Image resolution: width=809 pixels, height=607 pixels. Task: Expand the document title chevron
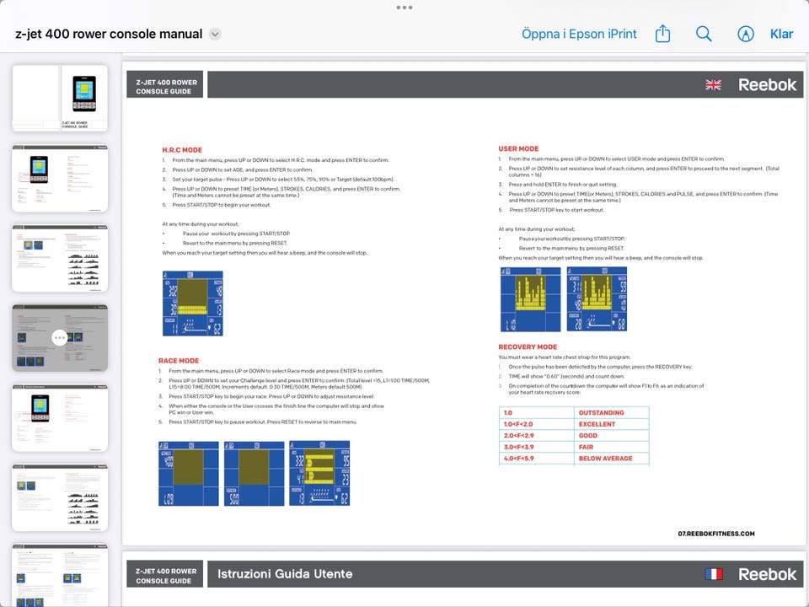(x=215, y=34)
